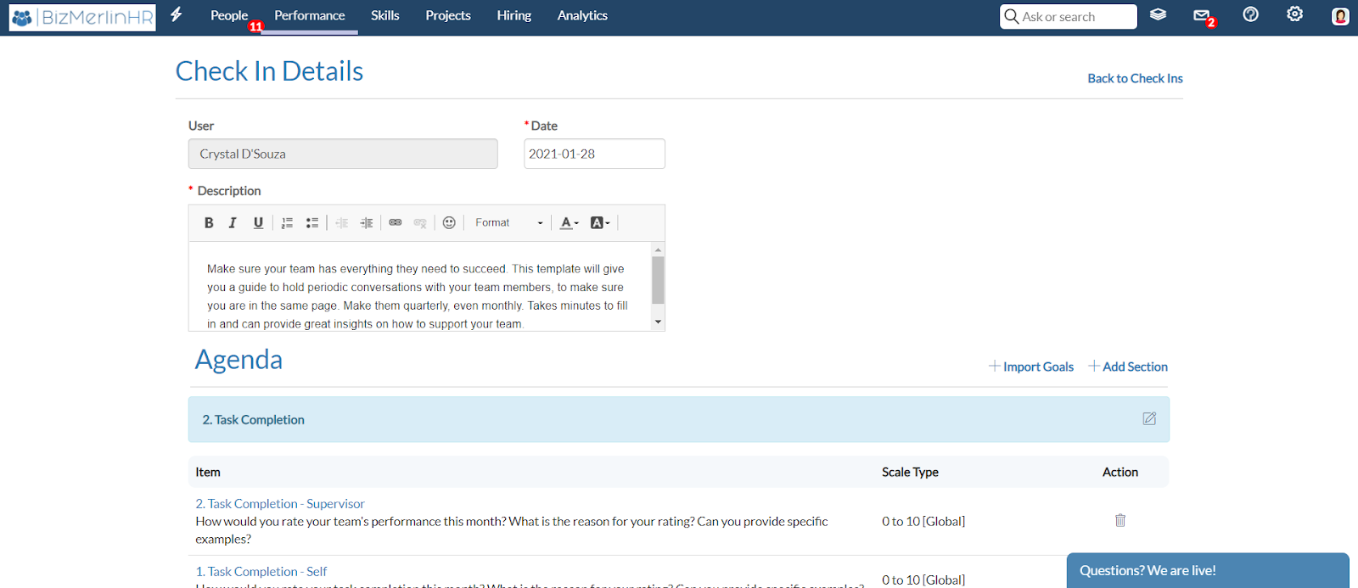Toggle italic formatting in description editor
This screenshot has width=1358, height=588.
[x=233, y=223]
